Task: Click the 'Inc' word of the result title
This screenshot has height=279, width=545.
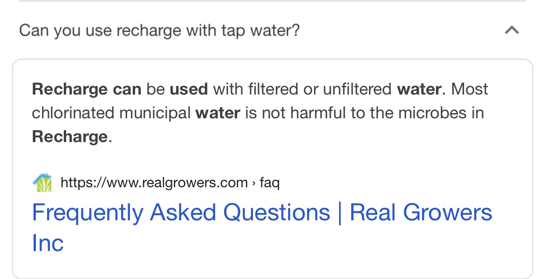Action: click(x=48, y=243)
